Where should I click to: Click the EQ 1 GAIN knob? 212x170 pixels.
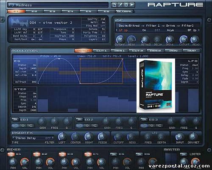click(42, 121)
